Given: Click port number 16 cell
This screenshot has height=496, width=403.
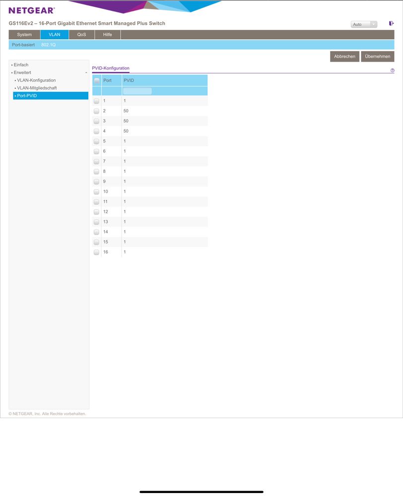Looking at the screenshot, I should tap(106, 252).
